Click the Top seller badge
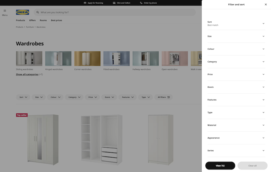Image resolution: width=271 pixels, height=172 pixels. [x=22, y=115]
